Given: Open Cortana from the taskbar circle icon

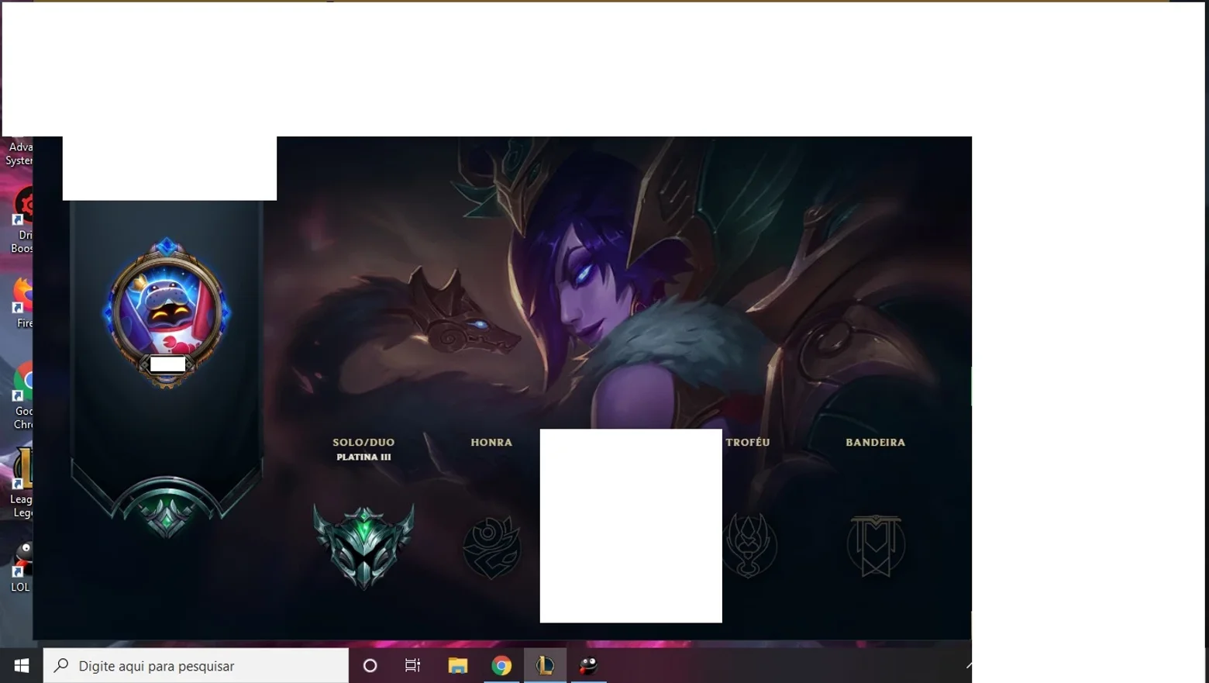Looking at the screenshot, I should [x=370, y=665].
